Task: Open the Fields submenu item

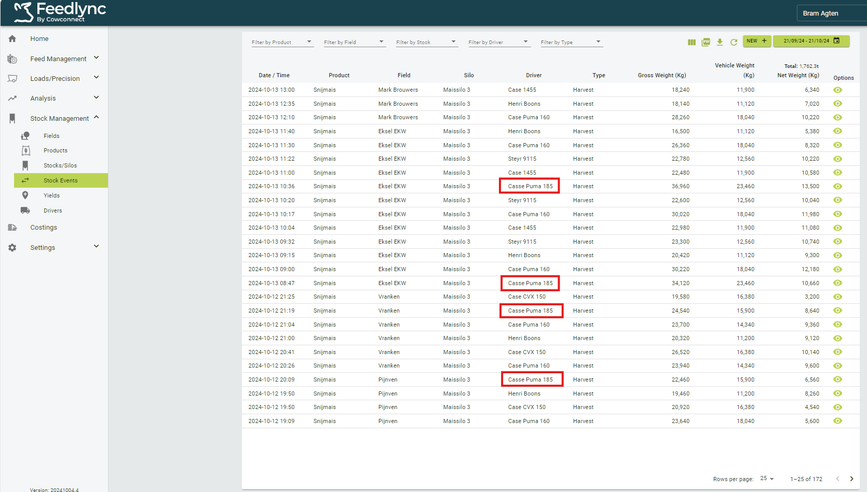Action: point(51,136)
